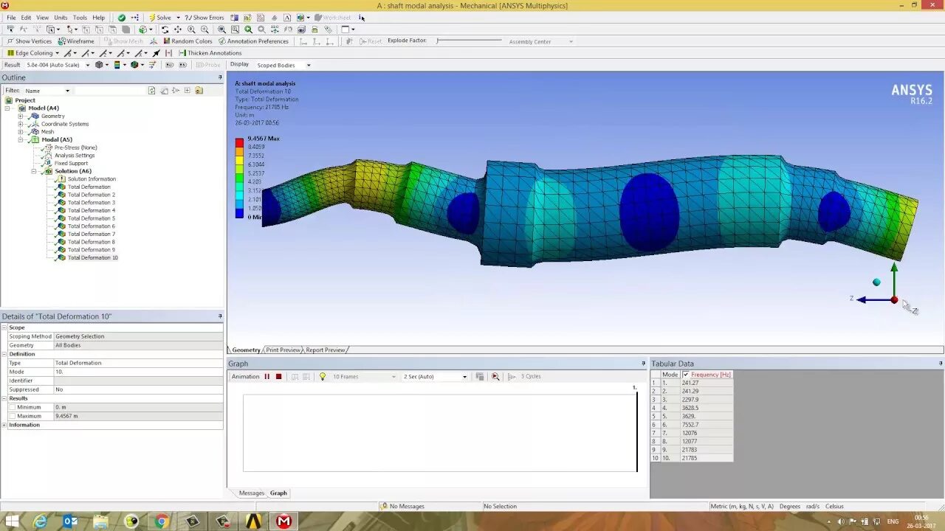945x531 pixels.
Task: Collapse the Solution (A6) tree node
Action: pos(34,171)
